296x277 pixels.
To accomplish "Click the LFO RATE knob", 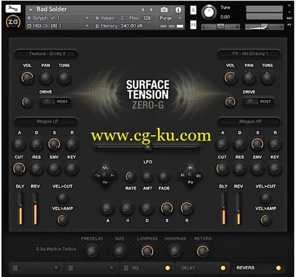I will click(x=131, y=176).
